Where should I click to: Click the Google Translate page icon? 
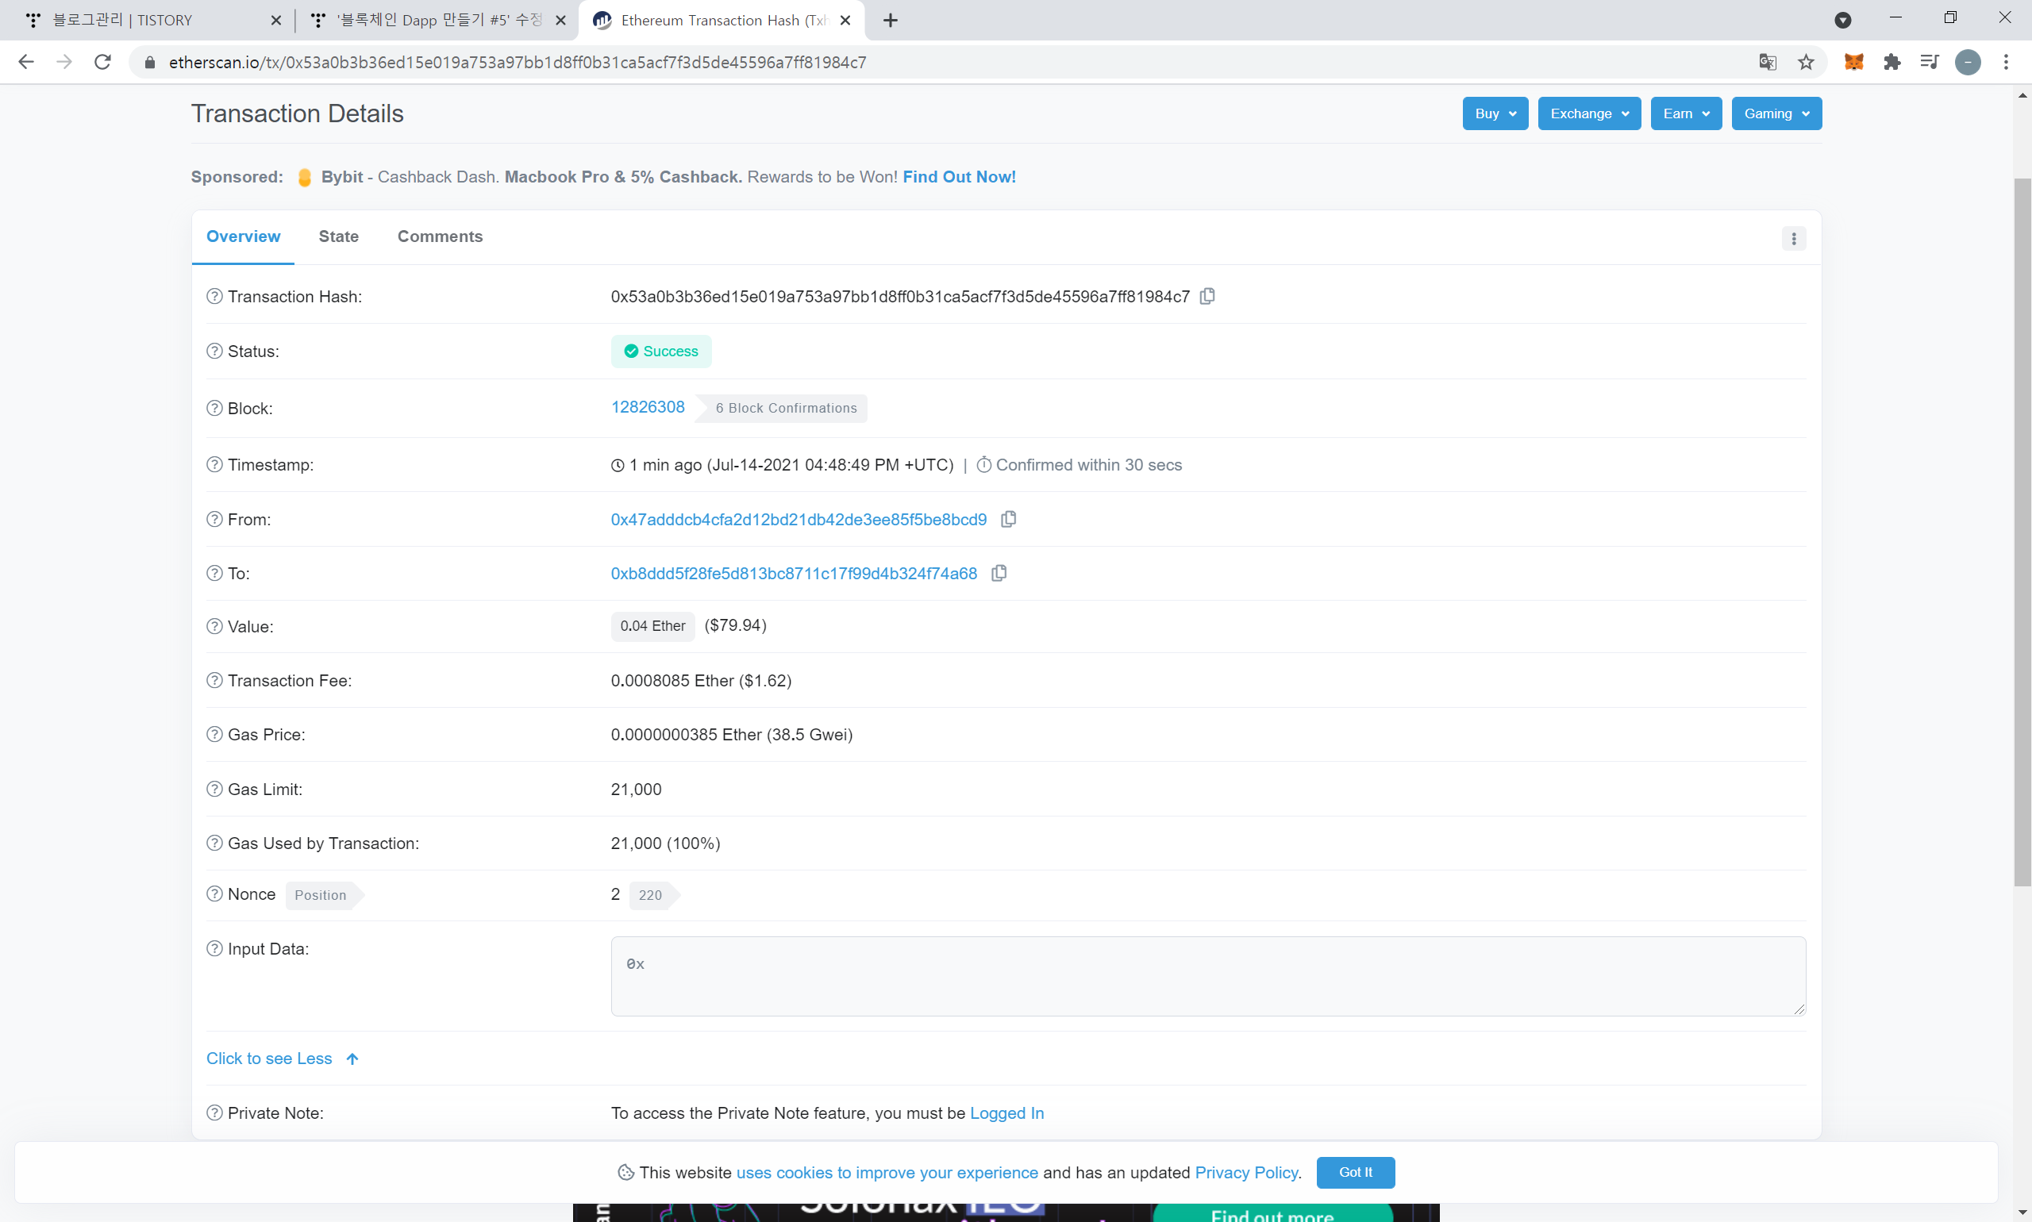[1767, 63]
